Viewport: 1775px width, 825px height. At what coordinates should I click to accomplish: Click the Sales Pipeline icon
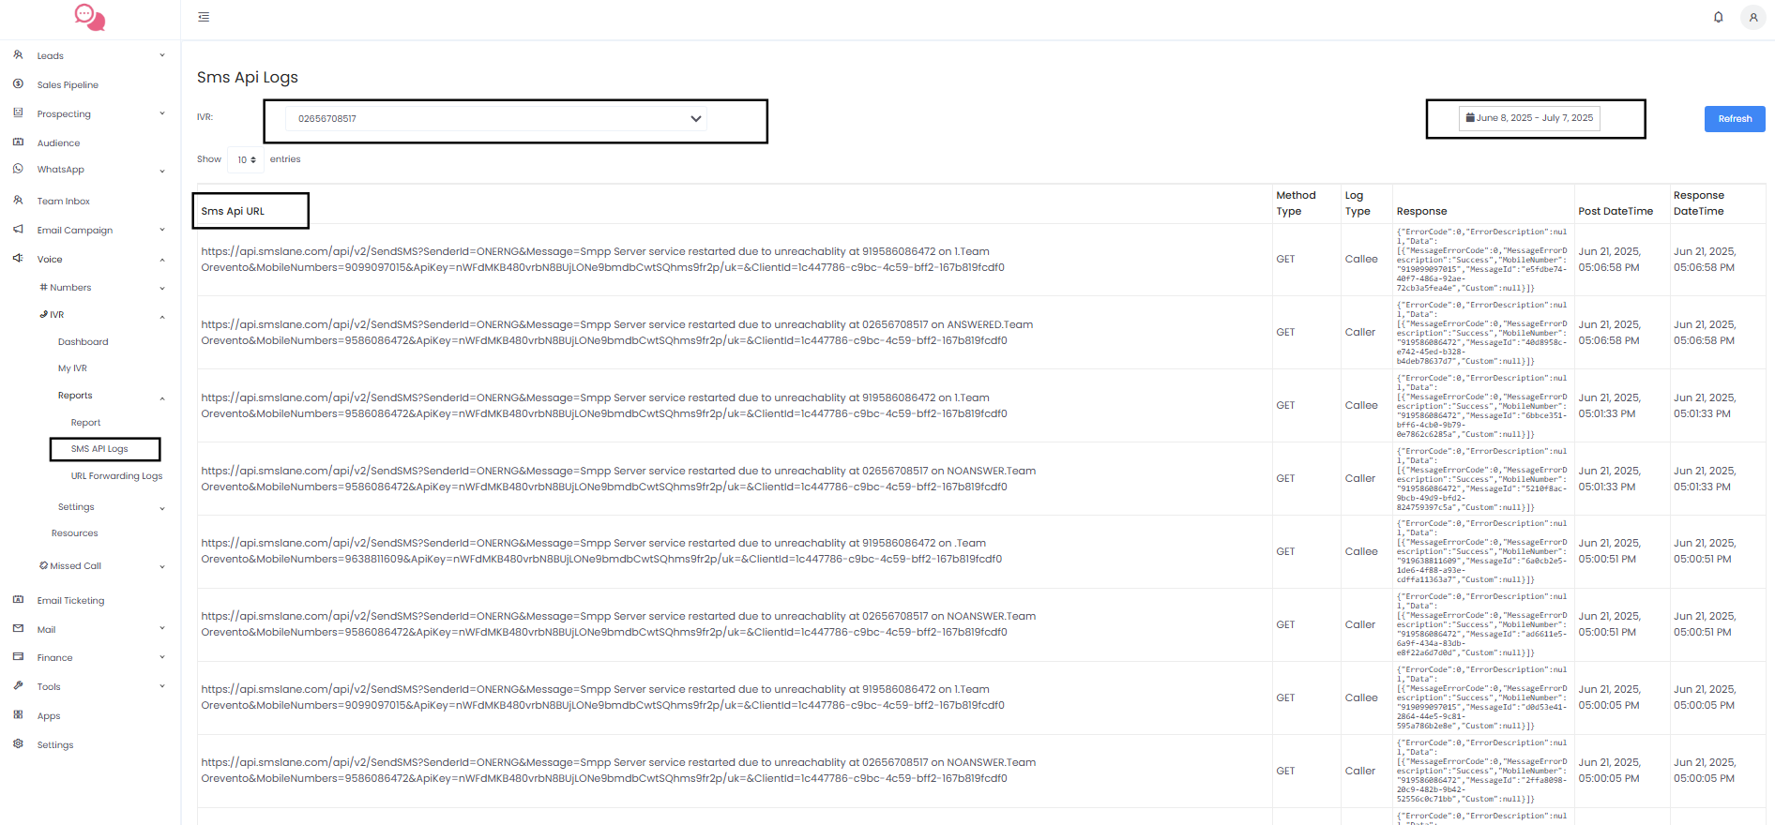pos(18,84)
